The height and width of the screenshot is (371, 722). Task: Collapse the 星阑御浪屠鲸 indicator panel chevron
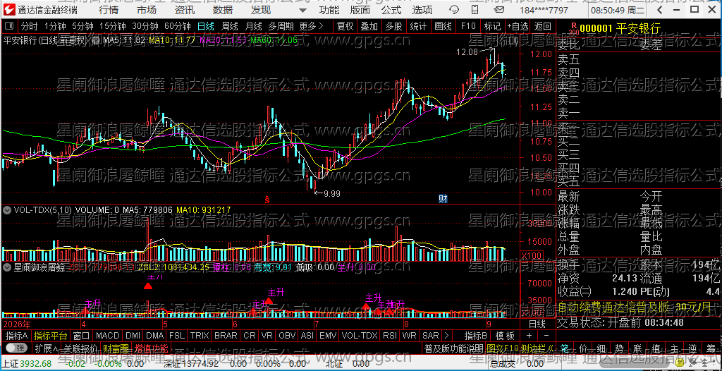(x=7, y=267)
